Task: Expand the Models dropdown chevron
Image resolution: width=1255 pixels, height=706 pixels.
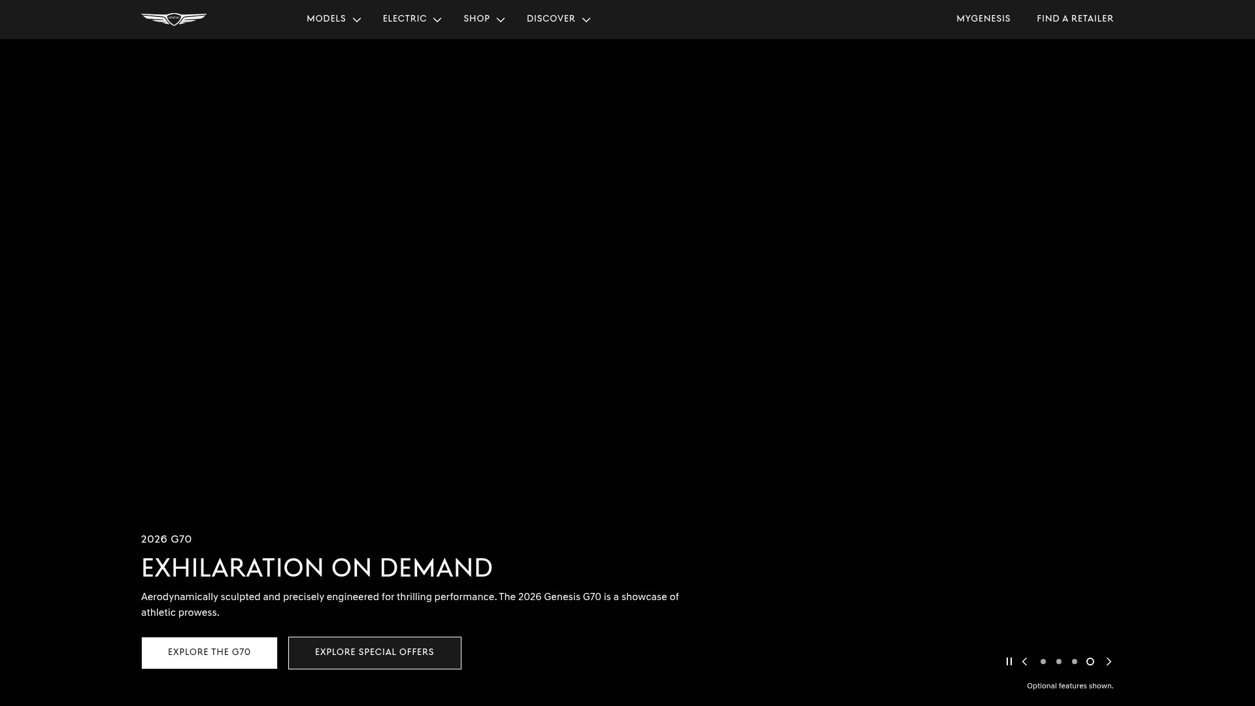Action: click(x=356, y=20)
